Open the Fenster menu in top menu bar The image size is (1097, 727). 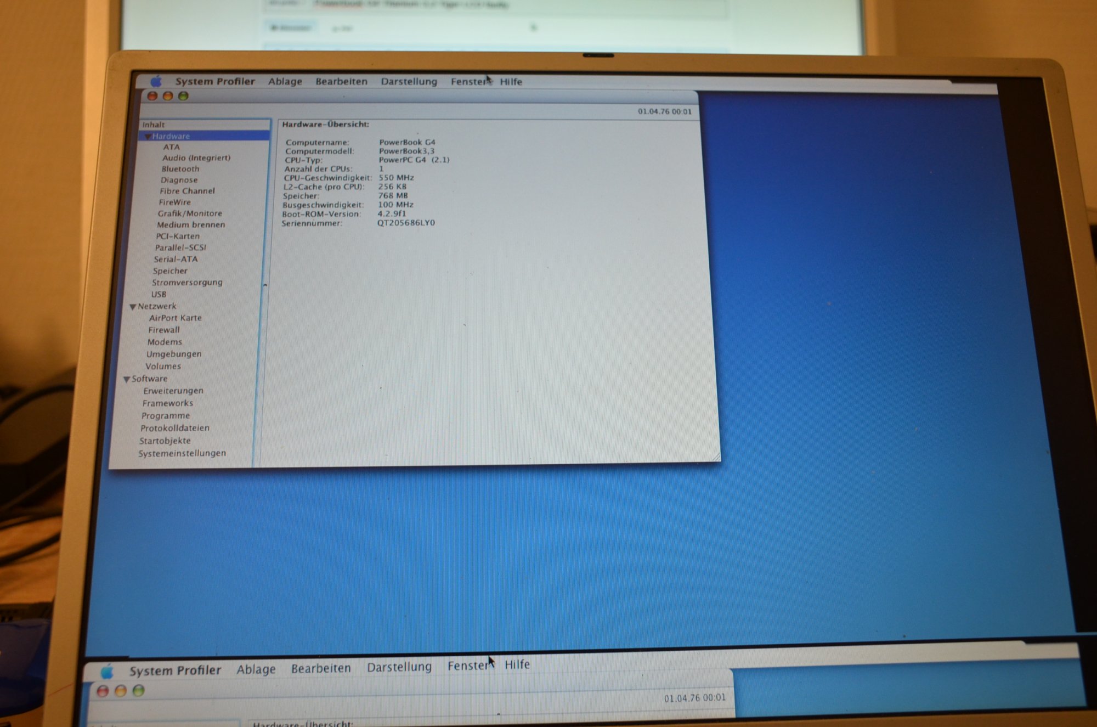pos(470,81)
